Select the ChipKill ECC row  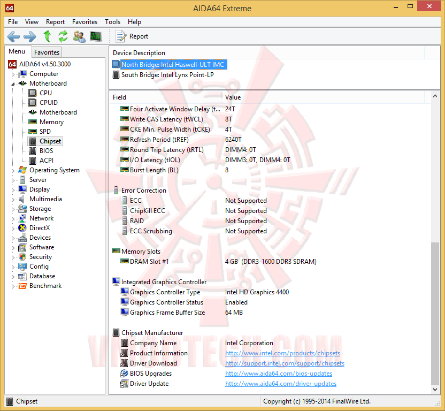pyautogui.click(x=270, y=211)
